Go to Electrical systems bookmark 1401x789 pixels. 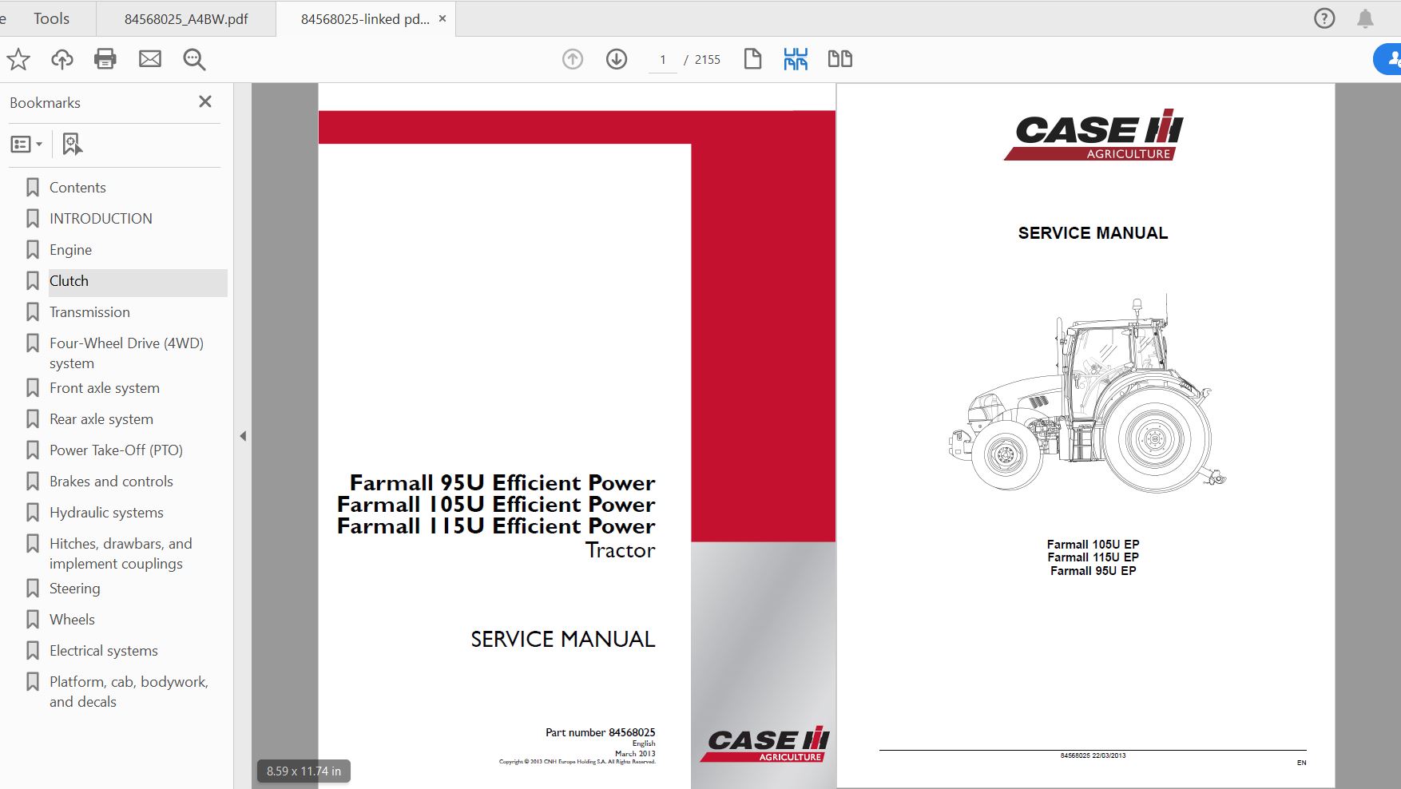(x=104, y=651)
